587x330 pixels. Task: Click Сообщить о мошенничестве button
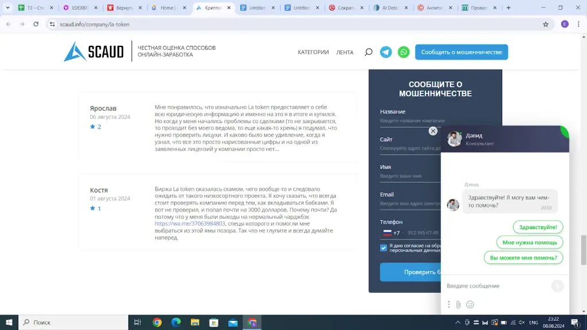(461, 52)
